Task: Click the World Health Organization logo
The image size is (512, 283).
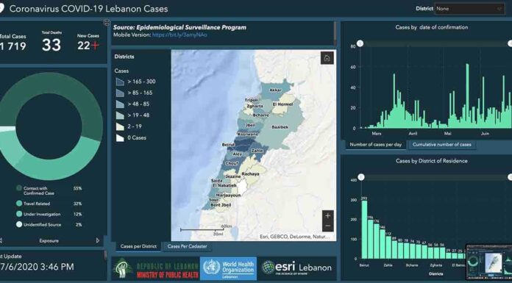Action: point(228,268)
